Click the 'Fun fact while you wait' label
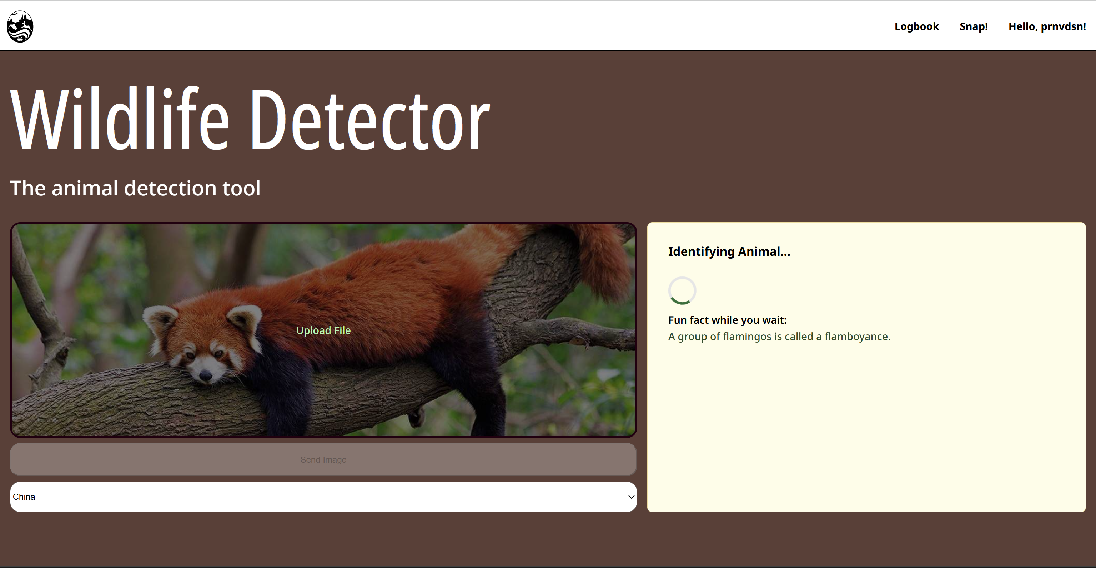1096x568 pixels. point(727,320)
